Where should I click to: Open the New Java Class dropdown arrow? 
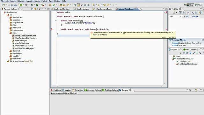pos(56,5)
